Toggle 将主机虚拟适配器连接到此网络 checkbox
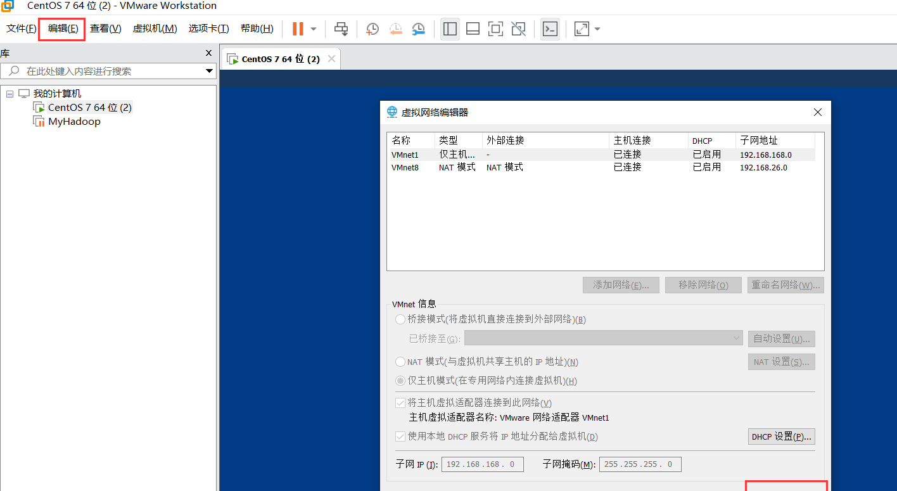Image resolution: width=897 pixels, height=491 pixels. click(x=400, y=402)
